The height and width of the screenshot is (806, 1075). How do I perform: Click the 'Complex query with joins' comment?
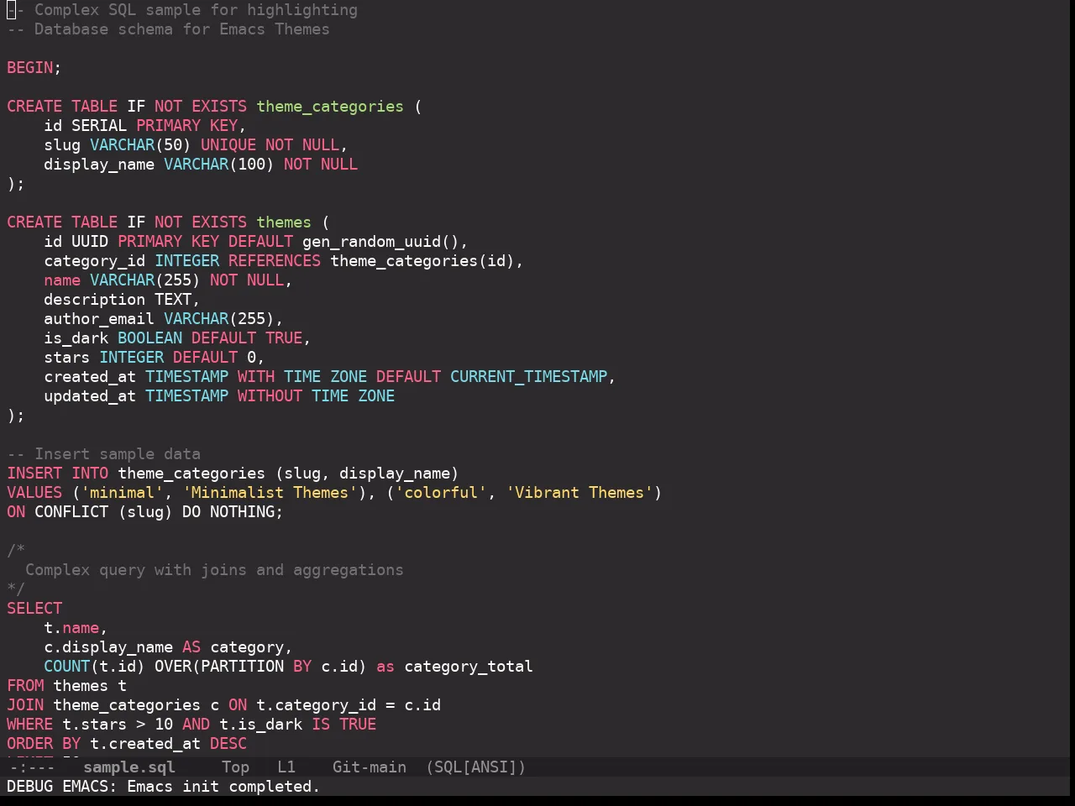[214, 570]
